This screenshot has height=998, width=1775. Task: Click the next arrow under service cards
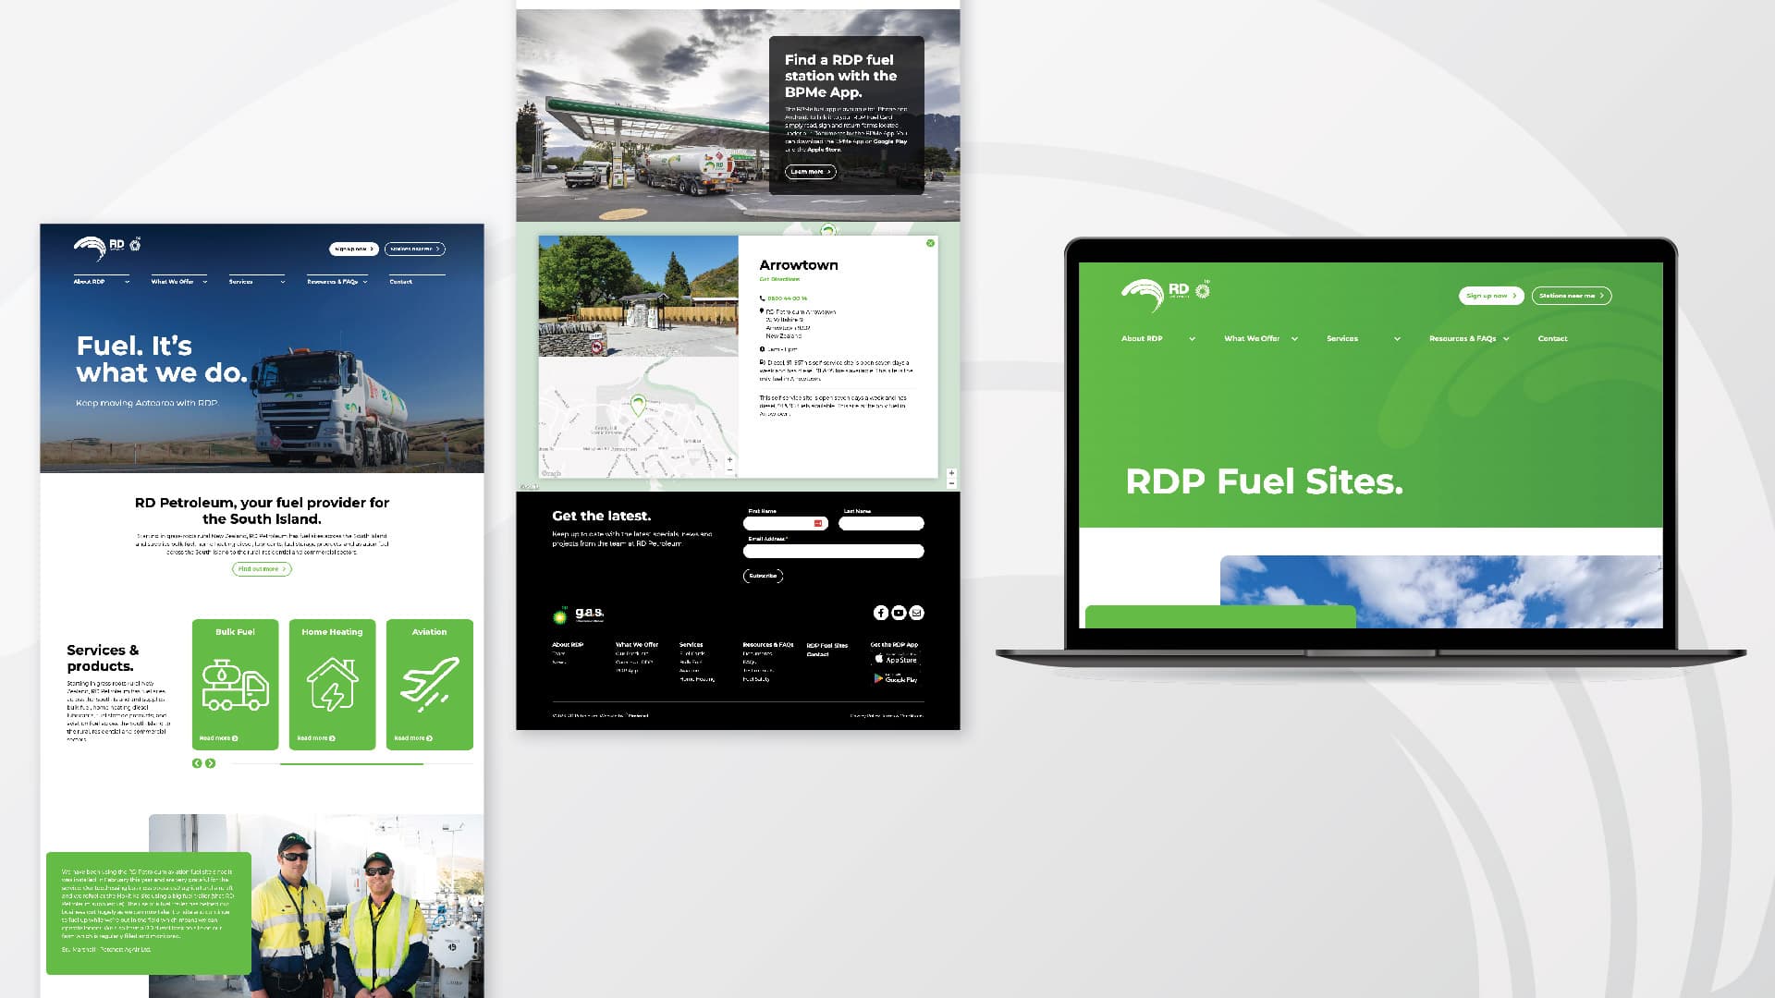click(211, 763)
